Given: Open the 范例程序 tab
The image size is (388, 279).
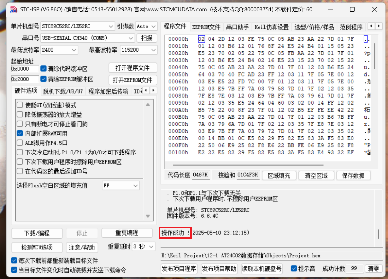Looking at the screenshot, I should point(351,27).
